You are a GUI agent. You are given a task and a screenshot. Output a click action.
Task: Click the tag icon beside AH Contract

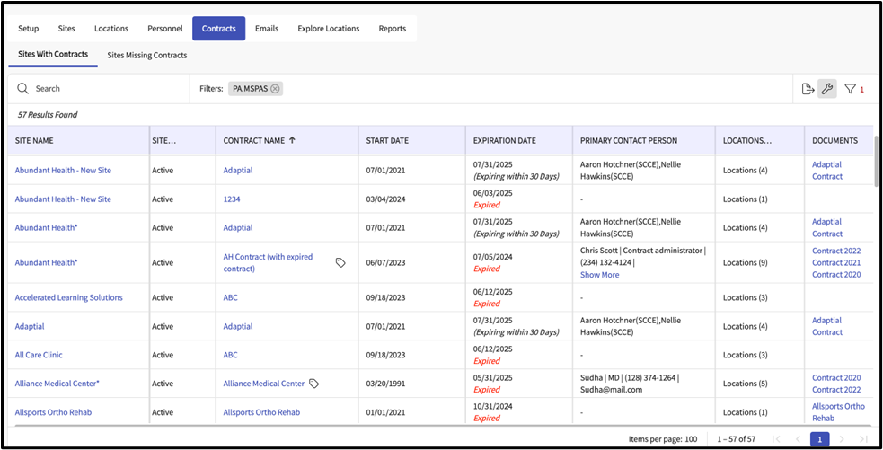340,262
